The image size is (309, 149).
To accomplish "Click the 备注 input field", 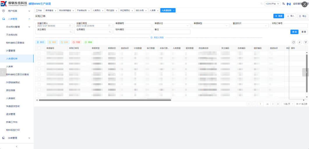I will (172, 32).
